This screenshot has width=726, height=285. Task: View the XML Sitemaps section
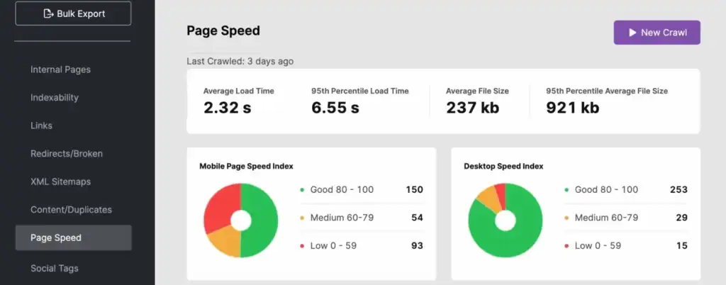60,181
